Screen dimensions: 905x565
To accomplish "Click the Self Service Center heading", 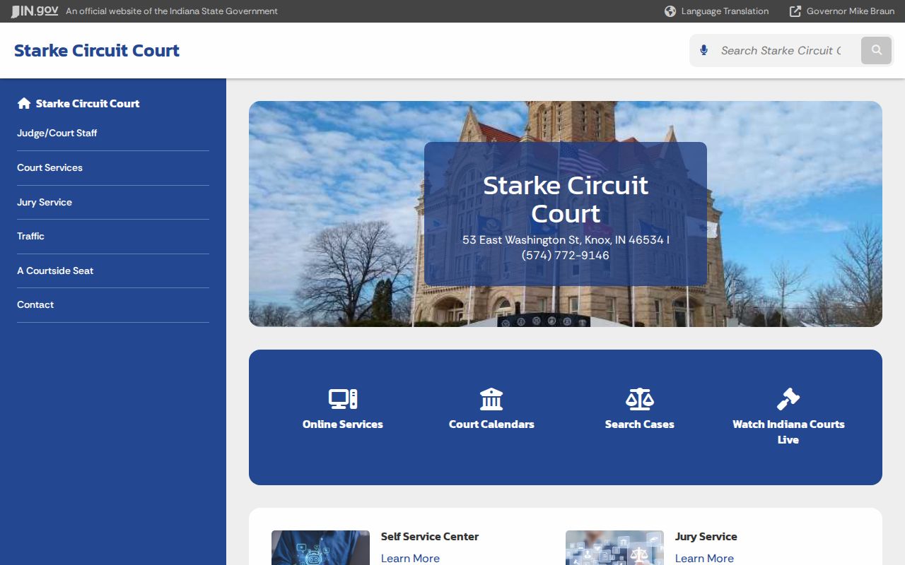I will pos(430,537).
